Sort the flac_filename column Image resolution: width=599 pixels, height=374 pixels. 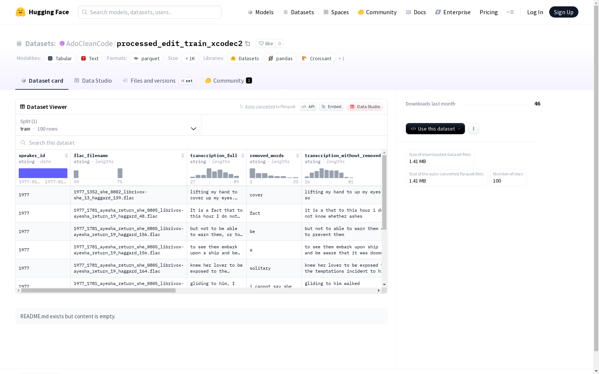[183, 156]
